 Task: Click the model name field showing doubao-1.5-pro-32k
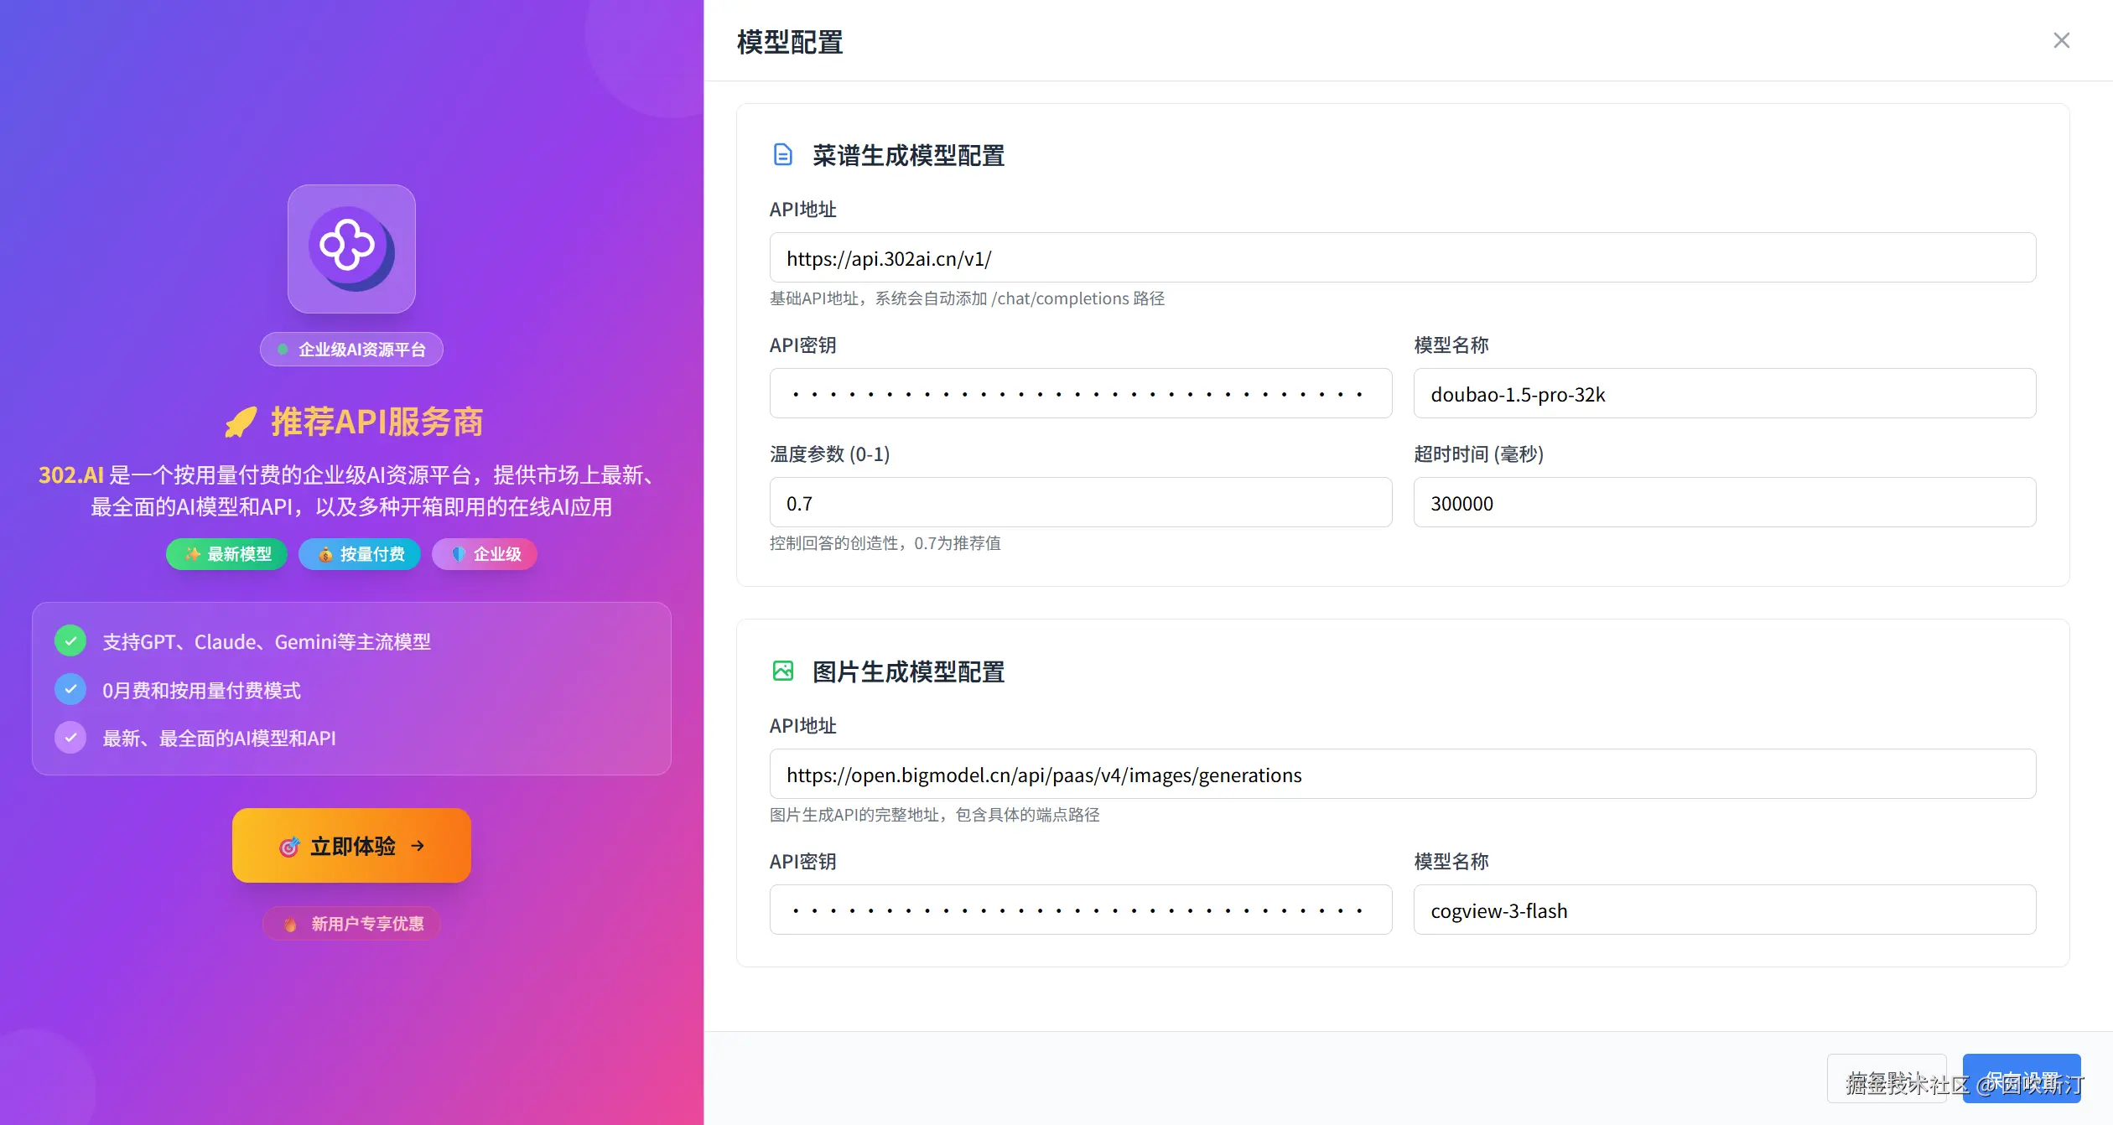pos(1723,393)
